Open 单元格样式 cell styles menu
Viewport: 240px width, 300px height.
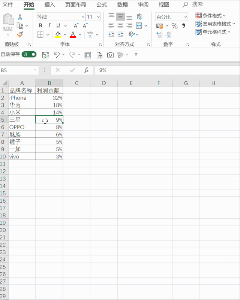coord(213,32)
